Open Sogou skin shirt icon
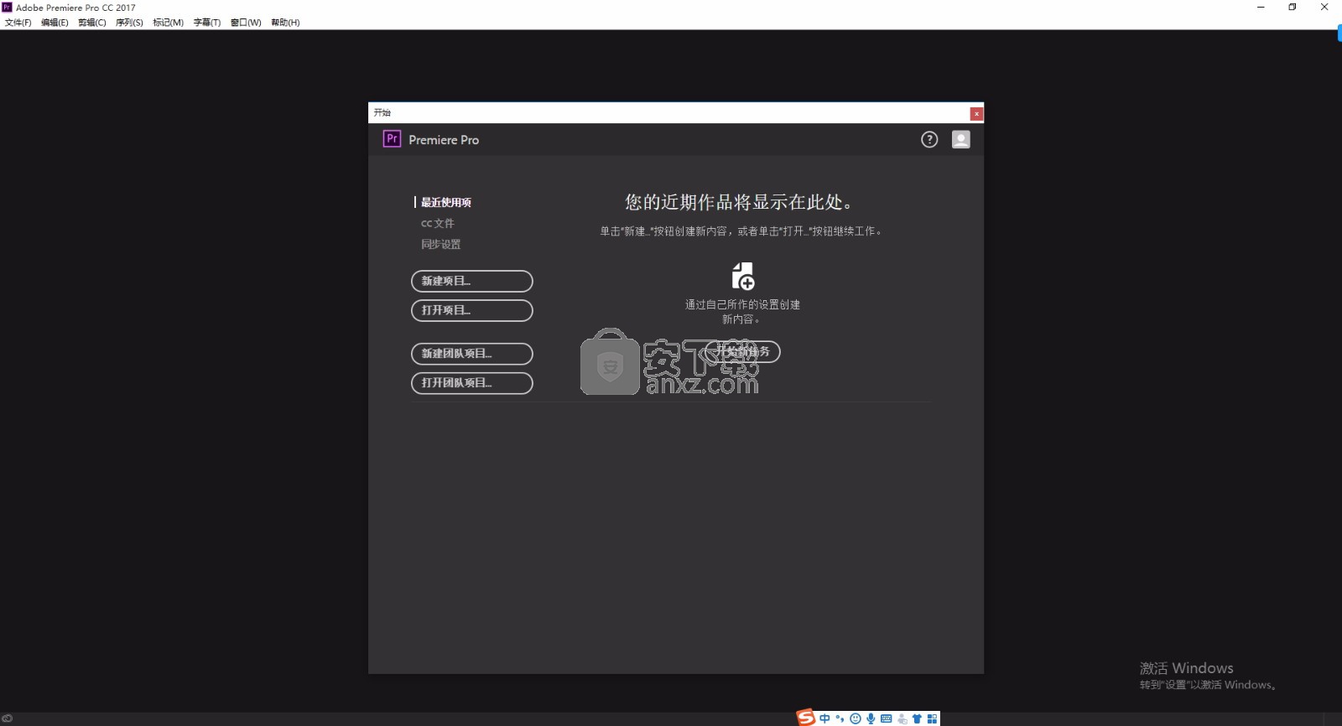The width and height of the screenshot is (1342, 726). point(917,718)
